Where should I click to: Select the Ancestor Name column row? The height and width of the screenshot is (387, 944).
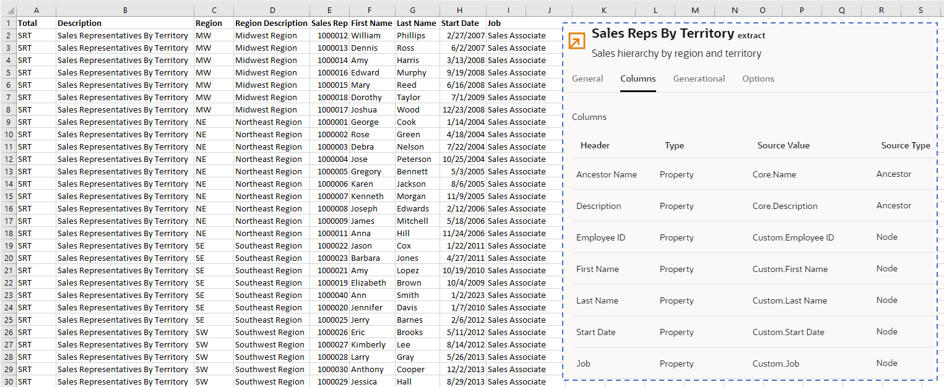753,174
